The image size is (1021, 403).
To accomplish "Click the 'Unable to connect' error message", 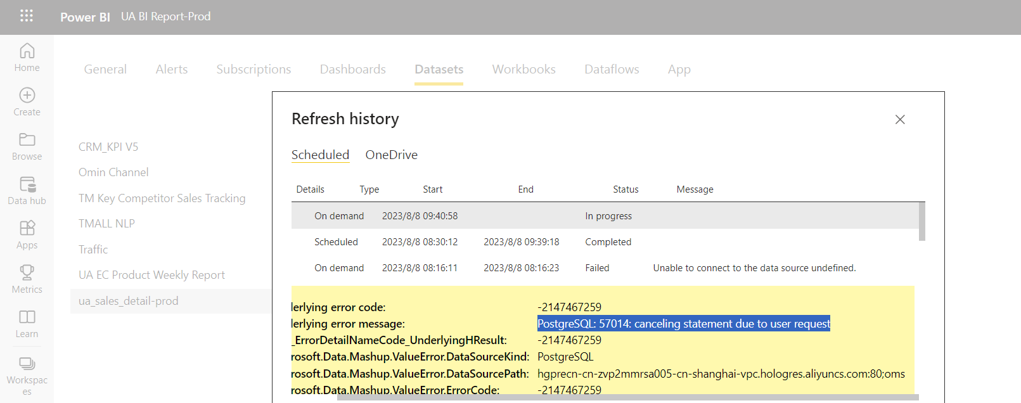I will click(x=754, y=268).
